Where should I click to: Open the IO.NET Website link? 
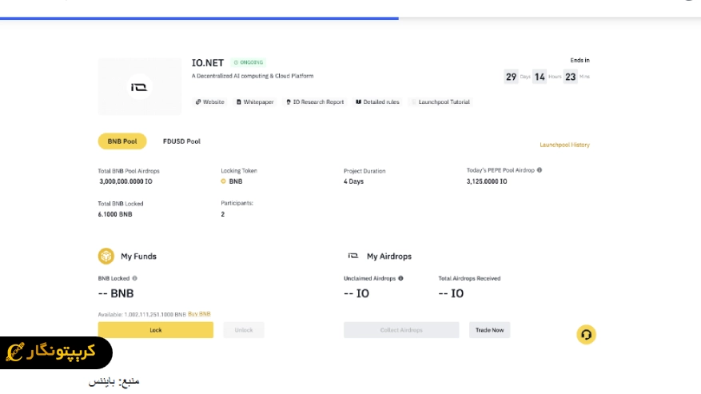click(209, 102)
